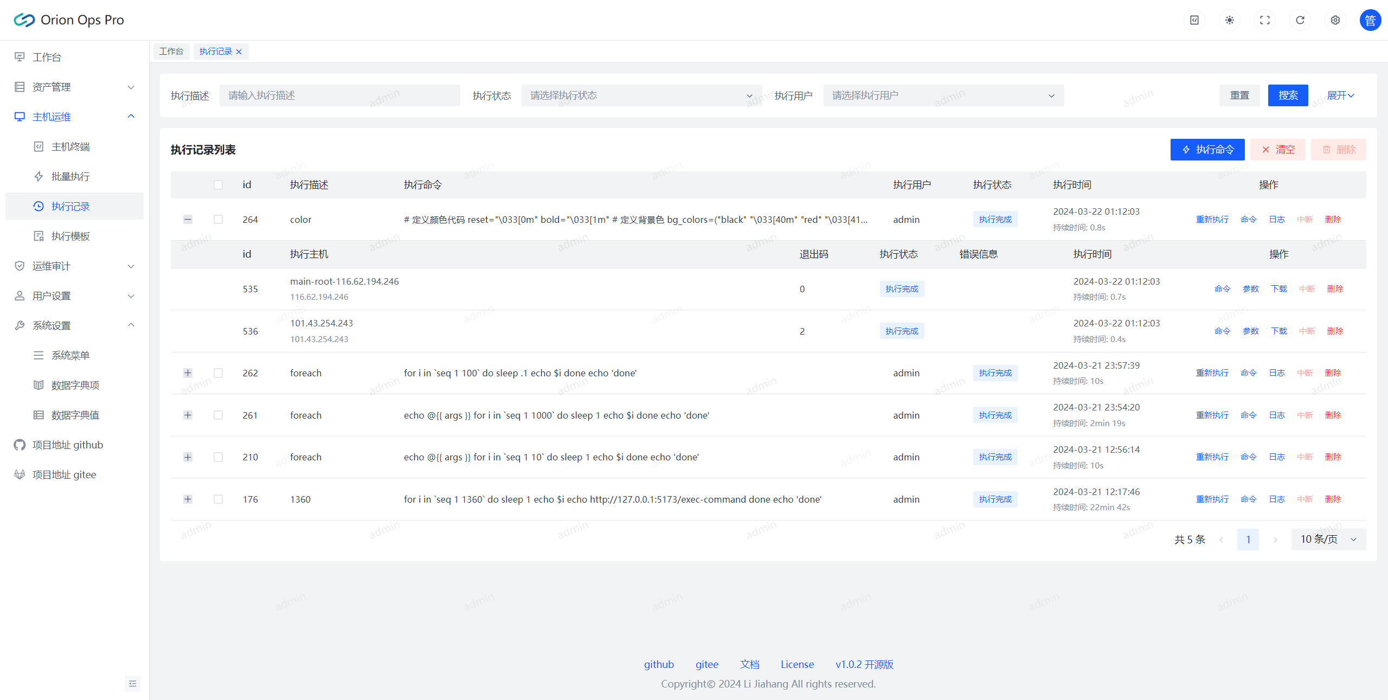This screenshot has width=1388, height=700.
Task: Close the 执行记录 tab with X icon
Action: [x=239, y=52]
